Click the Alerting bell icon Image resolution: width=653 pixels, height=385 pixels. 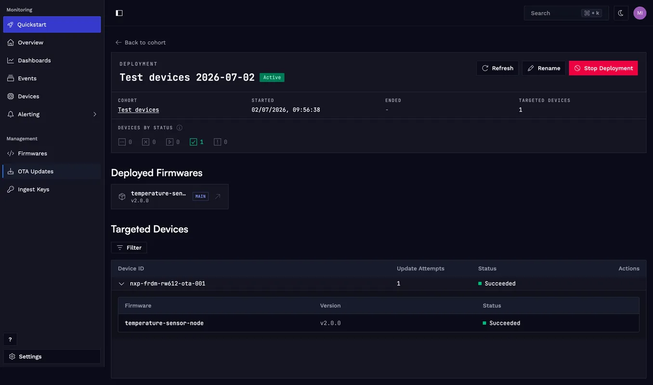11,114
